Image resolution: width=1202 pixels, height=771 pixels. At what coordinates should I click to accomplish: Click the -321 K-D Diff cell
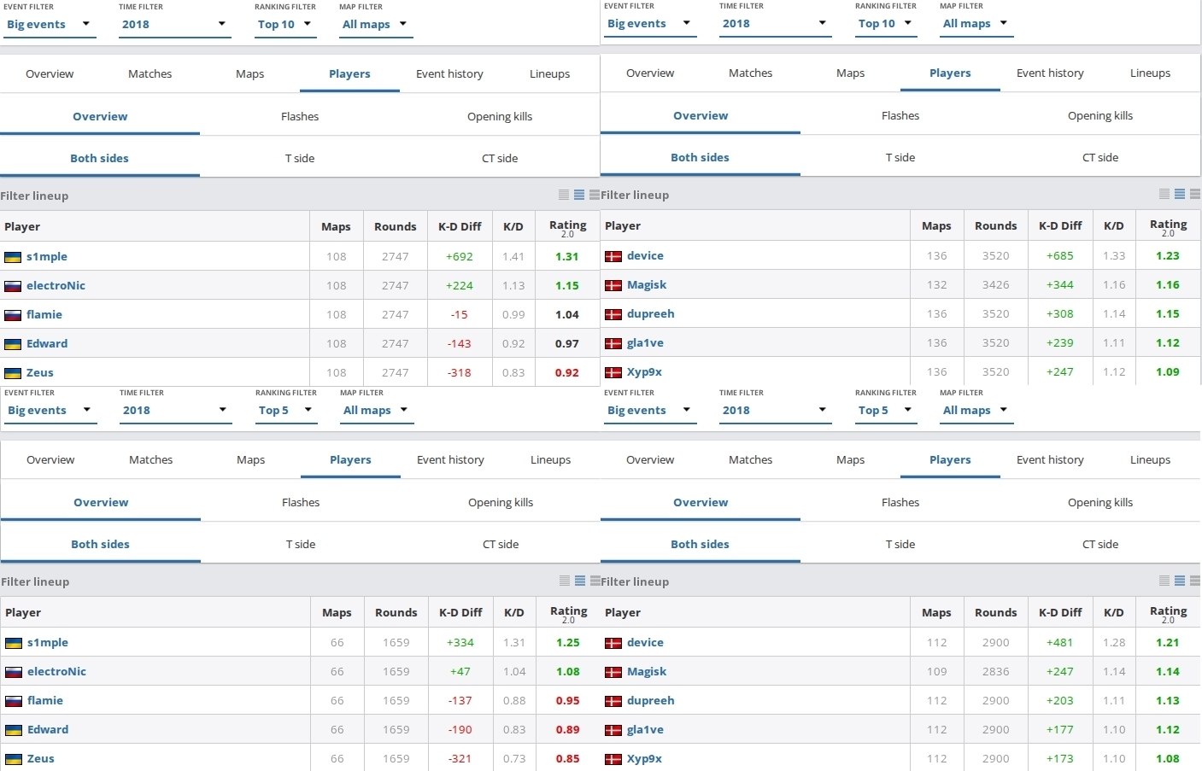(x=460, y=759)
